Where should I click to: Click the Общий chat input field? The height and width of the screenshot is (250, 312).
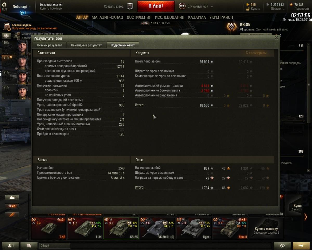coord(55,246)
